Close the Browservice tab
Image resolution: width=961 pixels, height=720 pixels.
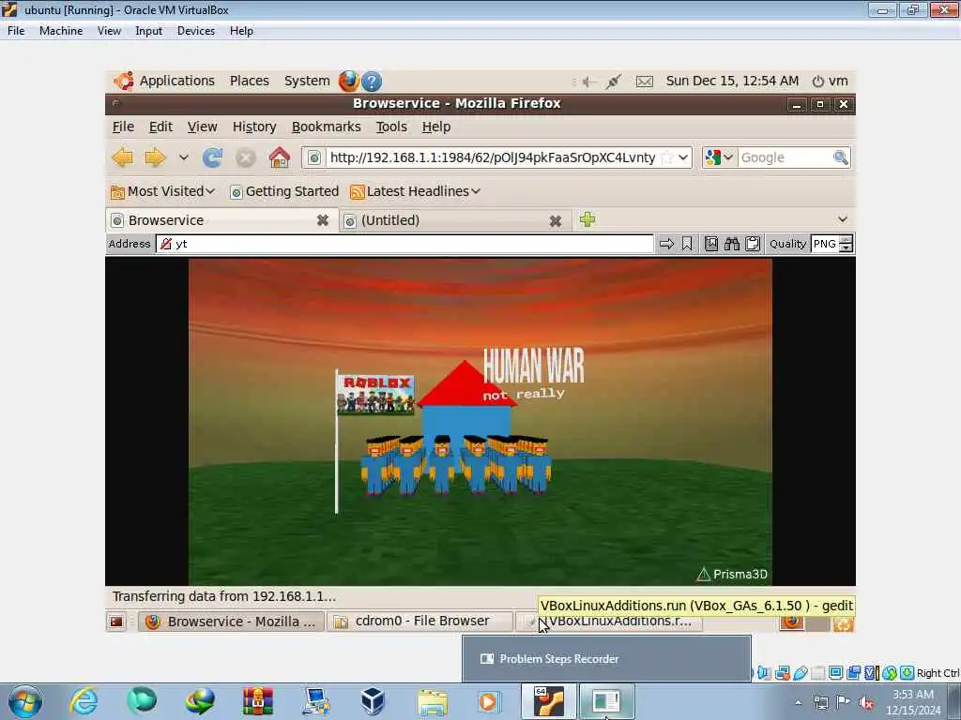[x=323, y=220]
